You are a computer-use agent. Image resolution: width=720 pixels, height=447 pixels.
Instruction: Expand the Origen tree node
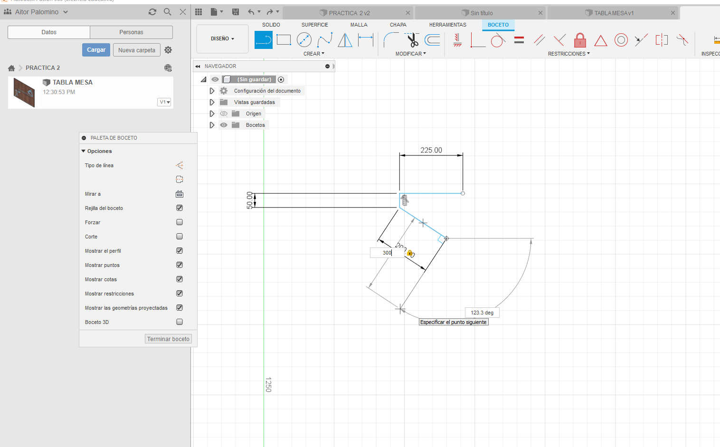212,114
